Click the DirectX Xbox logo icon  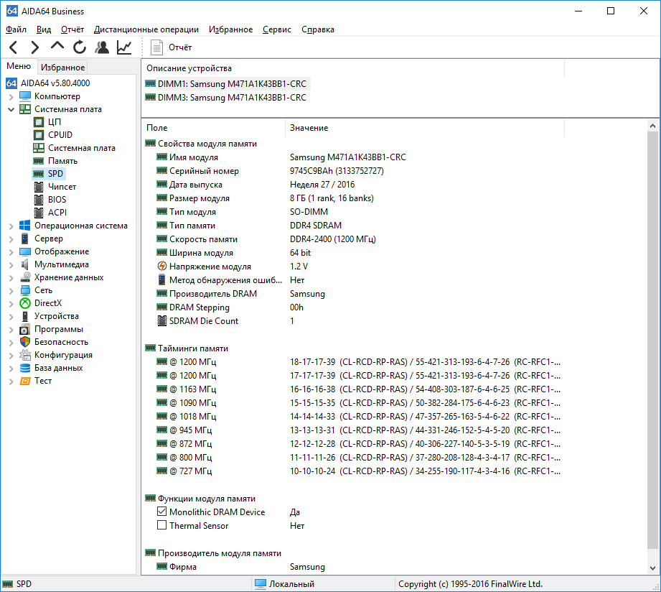[x=25, y=303]
